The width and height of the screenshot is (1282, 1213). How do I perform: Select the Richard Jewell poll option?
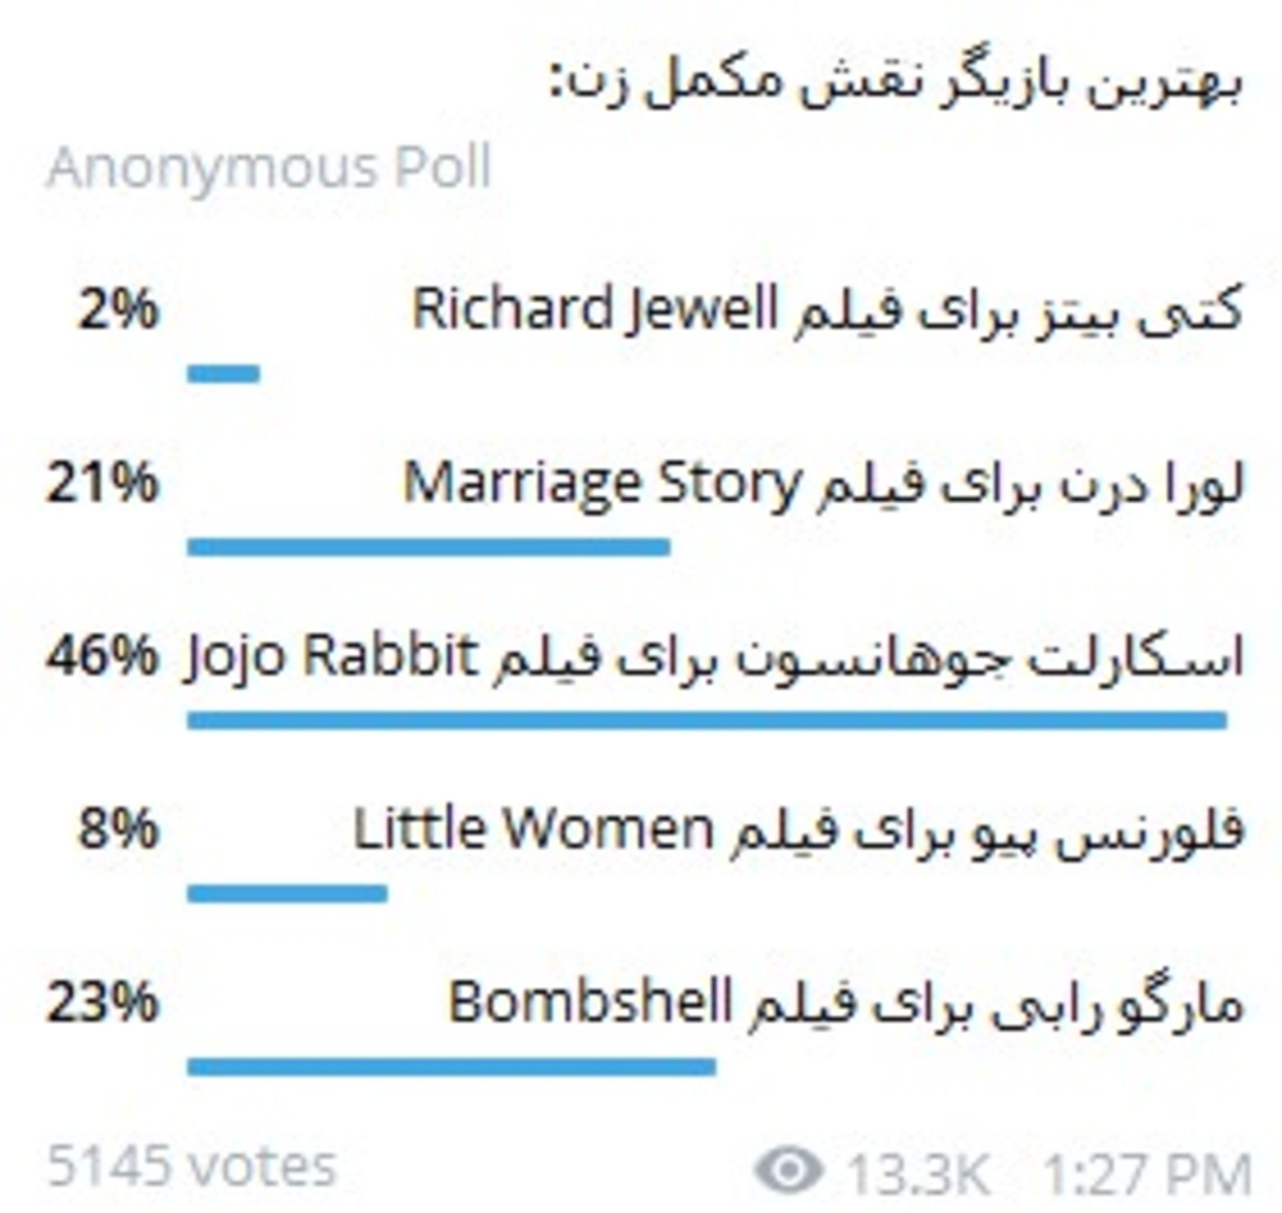click(x=827, y=310)
